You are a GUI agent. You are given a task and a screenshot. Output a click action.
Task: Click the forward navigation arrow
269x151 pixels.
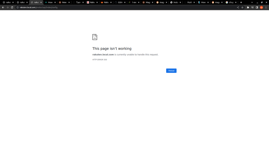tap(8, 7)
